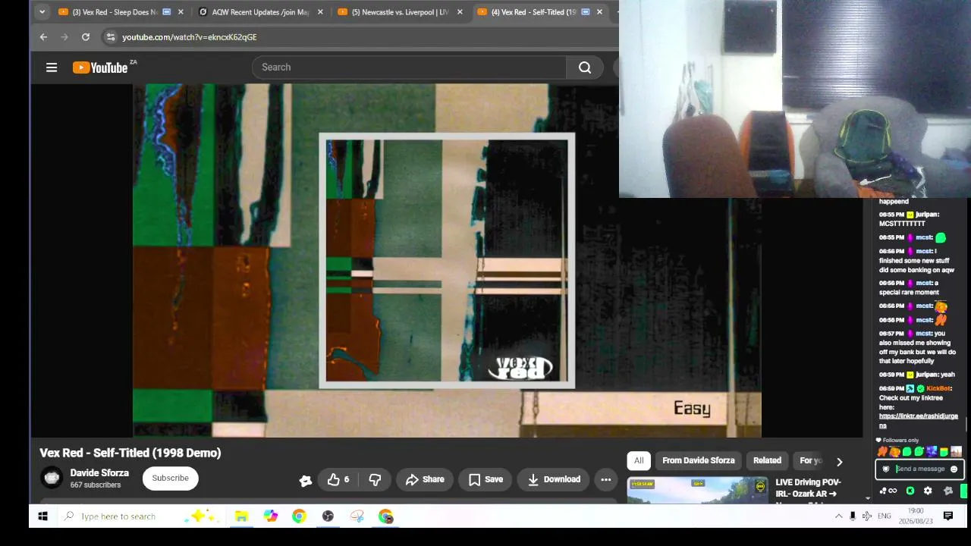Switch to the AQW Recent Updates tab
This screenshot has height=546, width=971.
(260, 12)
